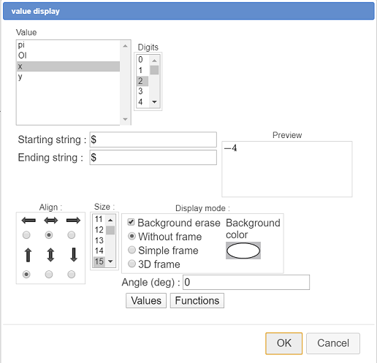The height and width of the screenshot is (363, 377).
Task: Choose the Simple frame option
Action: [132, 250]
